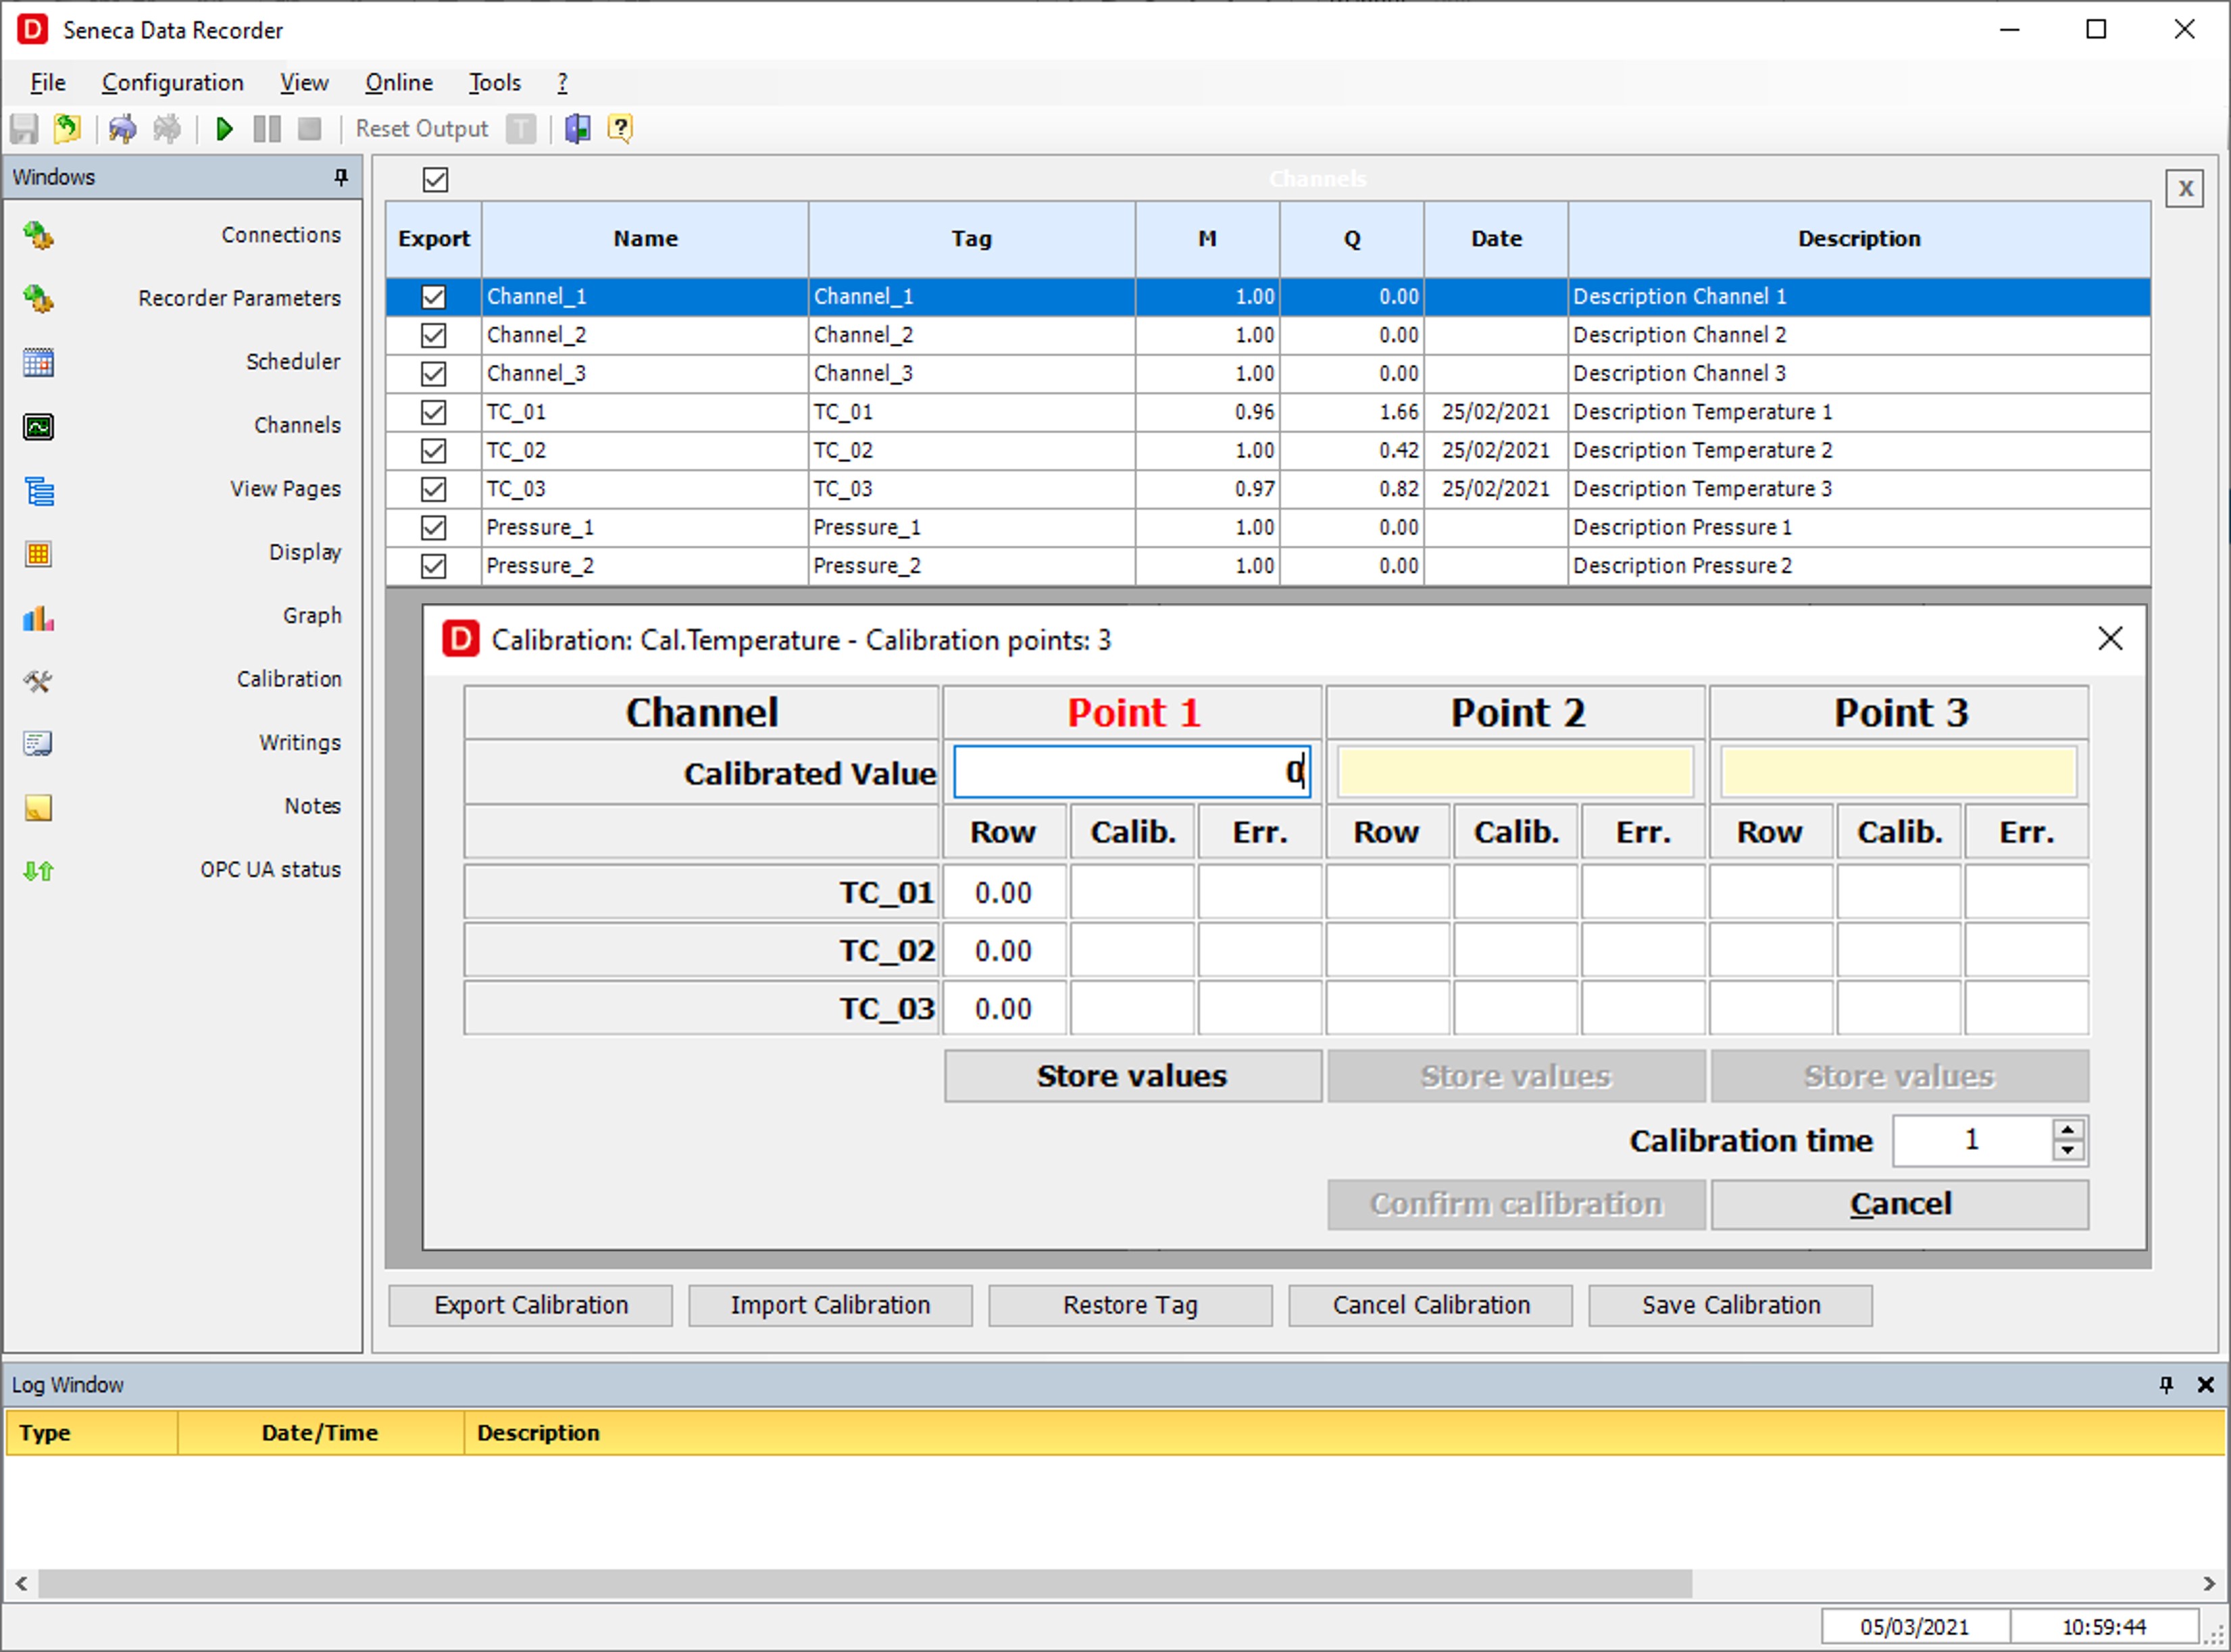Open the Tools menu
Image resolution: width=2231 pixels, height=1652 pixels.
point(495,83)
